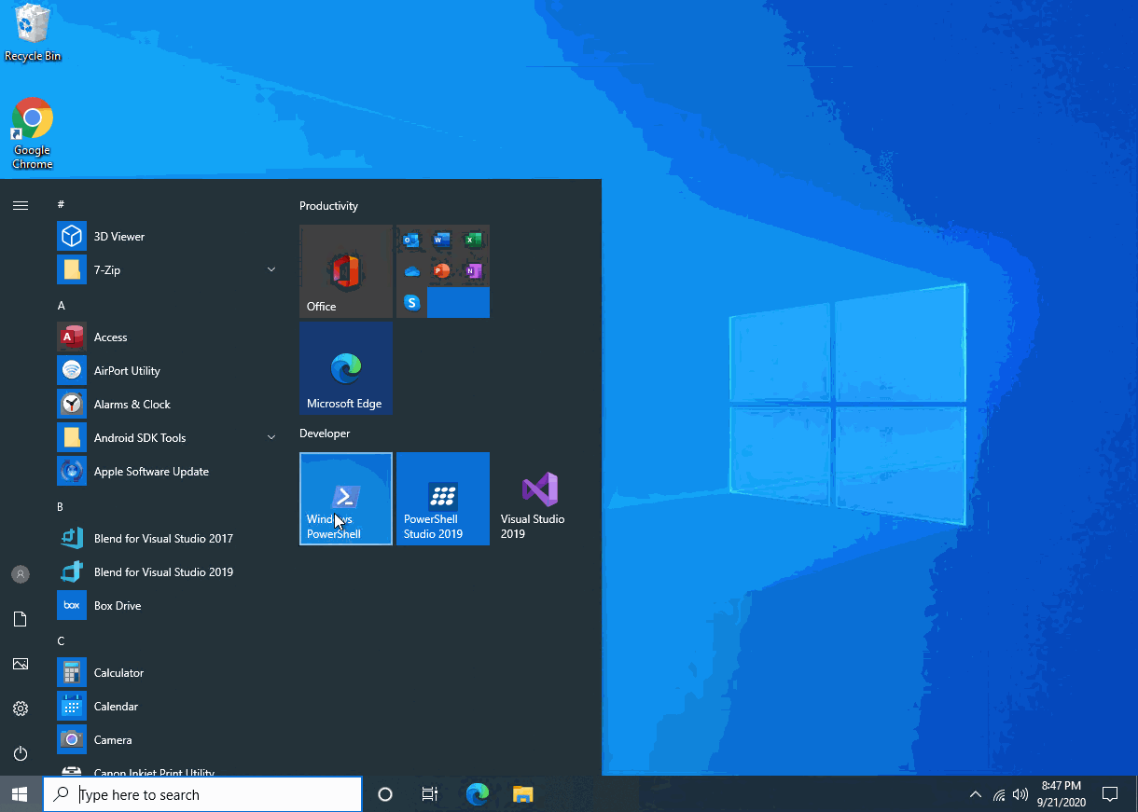This screenshot has width=1138, height=812.
Task: Open the Calculator app
Action: pyautogui.click(x=168, y=673)
